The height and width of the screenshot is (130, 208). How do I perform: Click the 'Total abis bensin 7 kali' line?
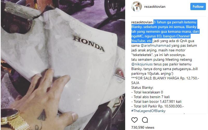coord(151,97)
